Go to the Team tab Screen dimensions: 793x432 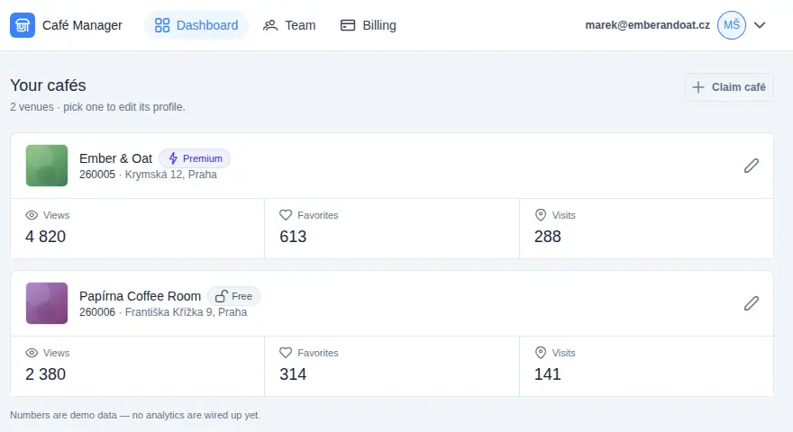pos(289,25)
